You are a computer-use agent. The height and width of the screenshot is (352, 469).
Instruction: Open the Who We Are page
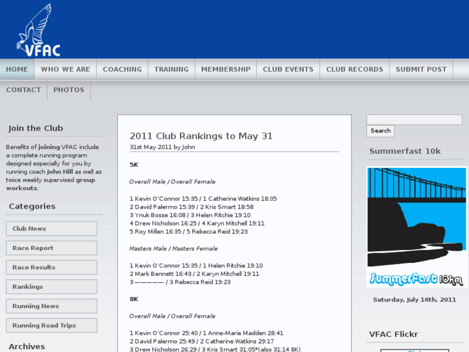point(66,69)
